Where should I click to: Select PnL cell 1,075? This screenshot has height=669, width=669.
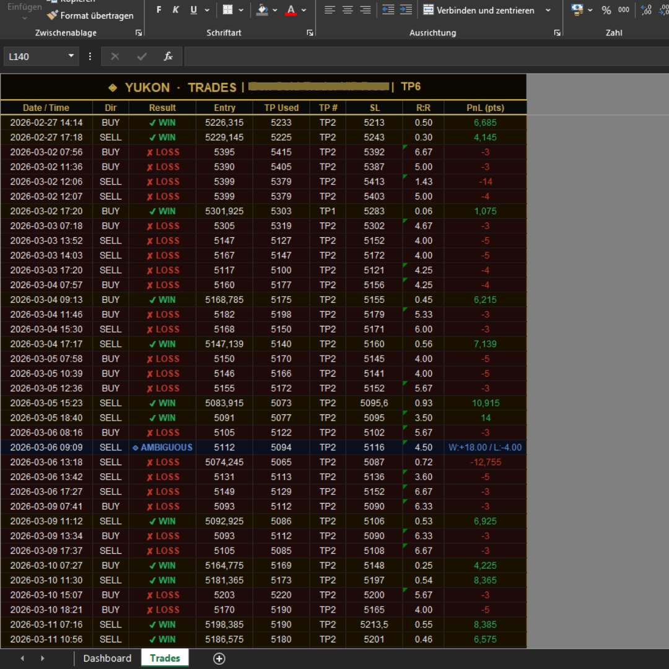coord(485,211)
